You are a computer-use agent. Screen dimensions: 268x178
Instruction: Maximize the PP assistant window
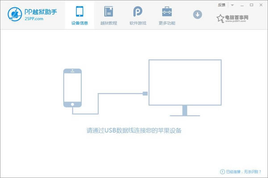(x=251, y=5)
